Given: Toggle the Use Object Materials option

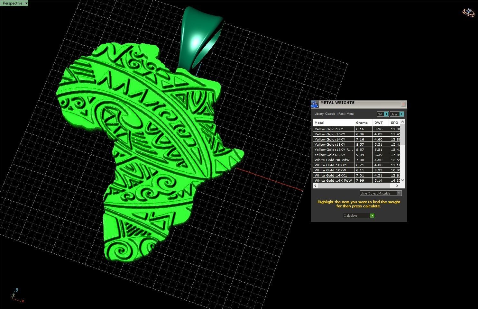Looking at the screenshot, I should (x=381, y=193).
